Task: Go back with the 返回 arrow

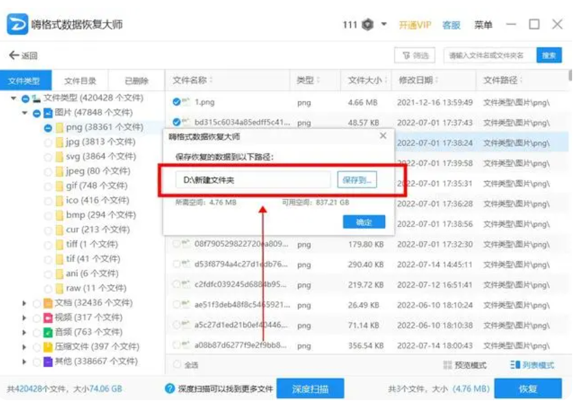Action: pos(23,55)
